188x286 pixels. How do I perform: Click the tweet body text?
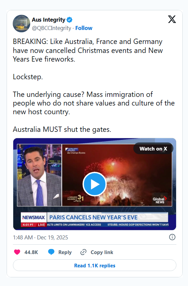94,86
